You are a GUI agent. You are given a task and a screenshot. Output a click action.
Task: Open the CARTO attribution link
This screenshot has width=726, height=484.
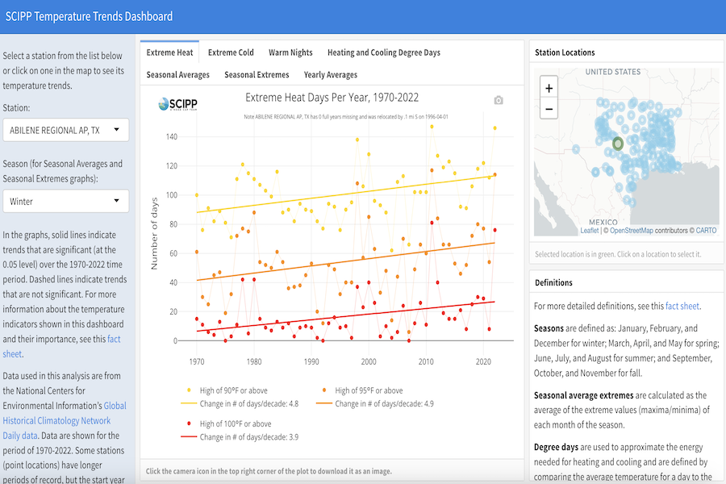(x=706, y=230)
